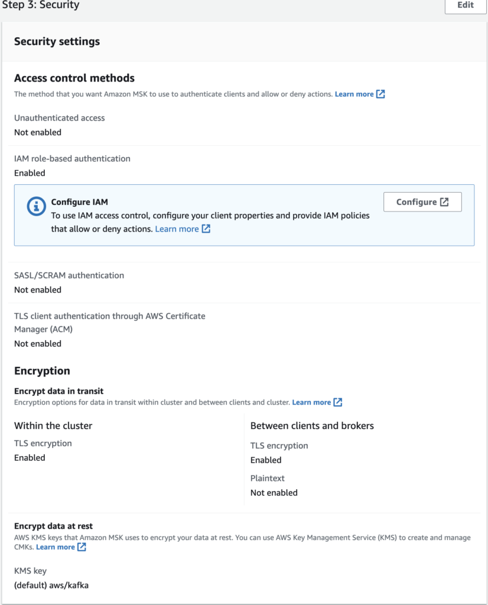Follow Learn more link for Encrypt data in transit

pyautogui.click(x=311, y=402)
